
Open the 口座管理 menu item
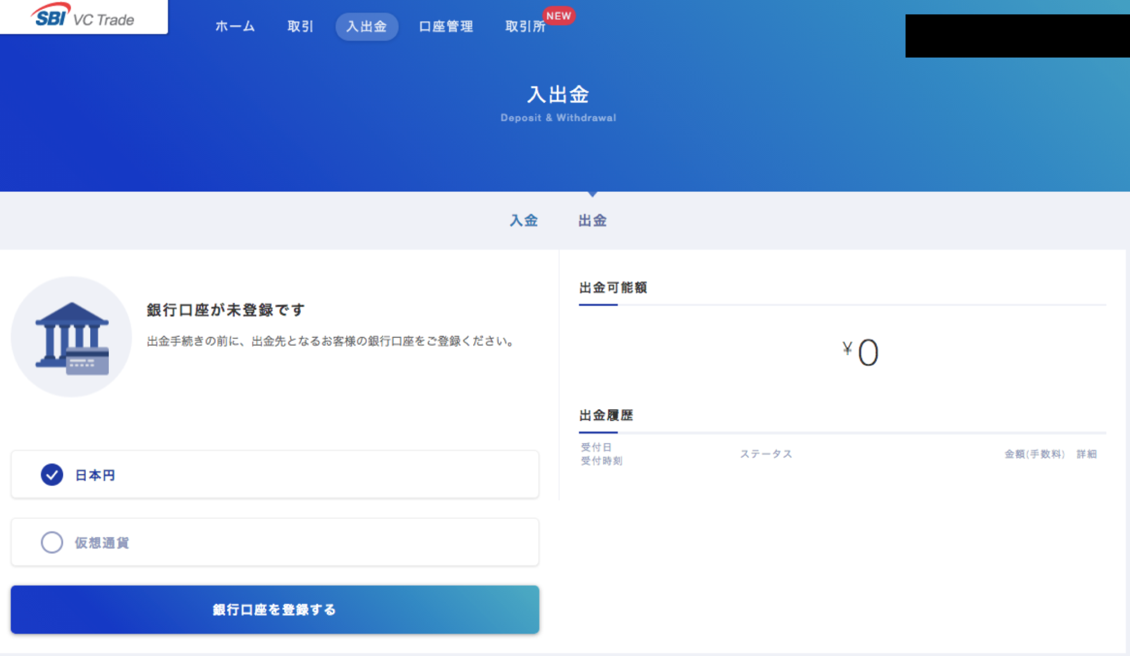pyautogui.click(x=446, y=26)
